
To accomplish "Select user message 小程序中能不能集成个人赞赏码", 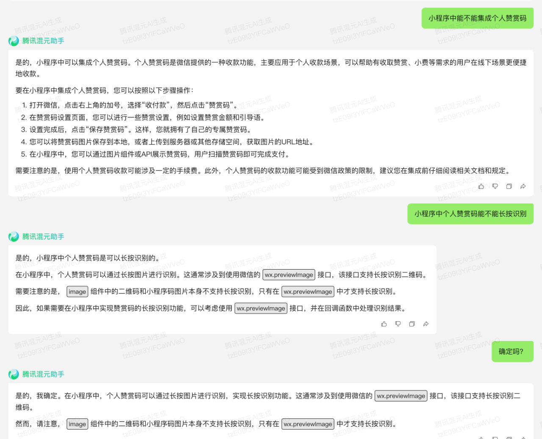I will (477, 18).
